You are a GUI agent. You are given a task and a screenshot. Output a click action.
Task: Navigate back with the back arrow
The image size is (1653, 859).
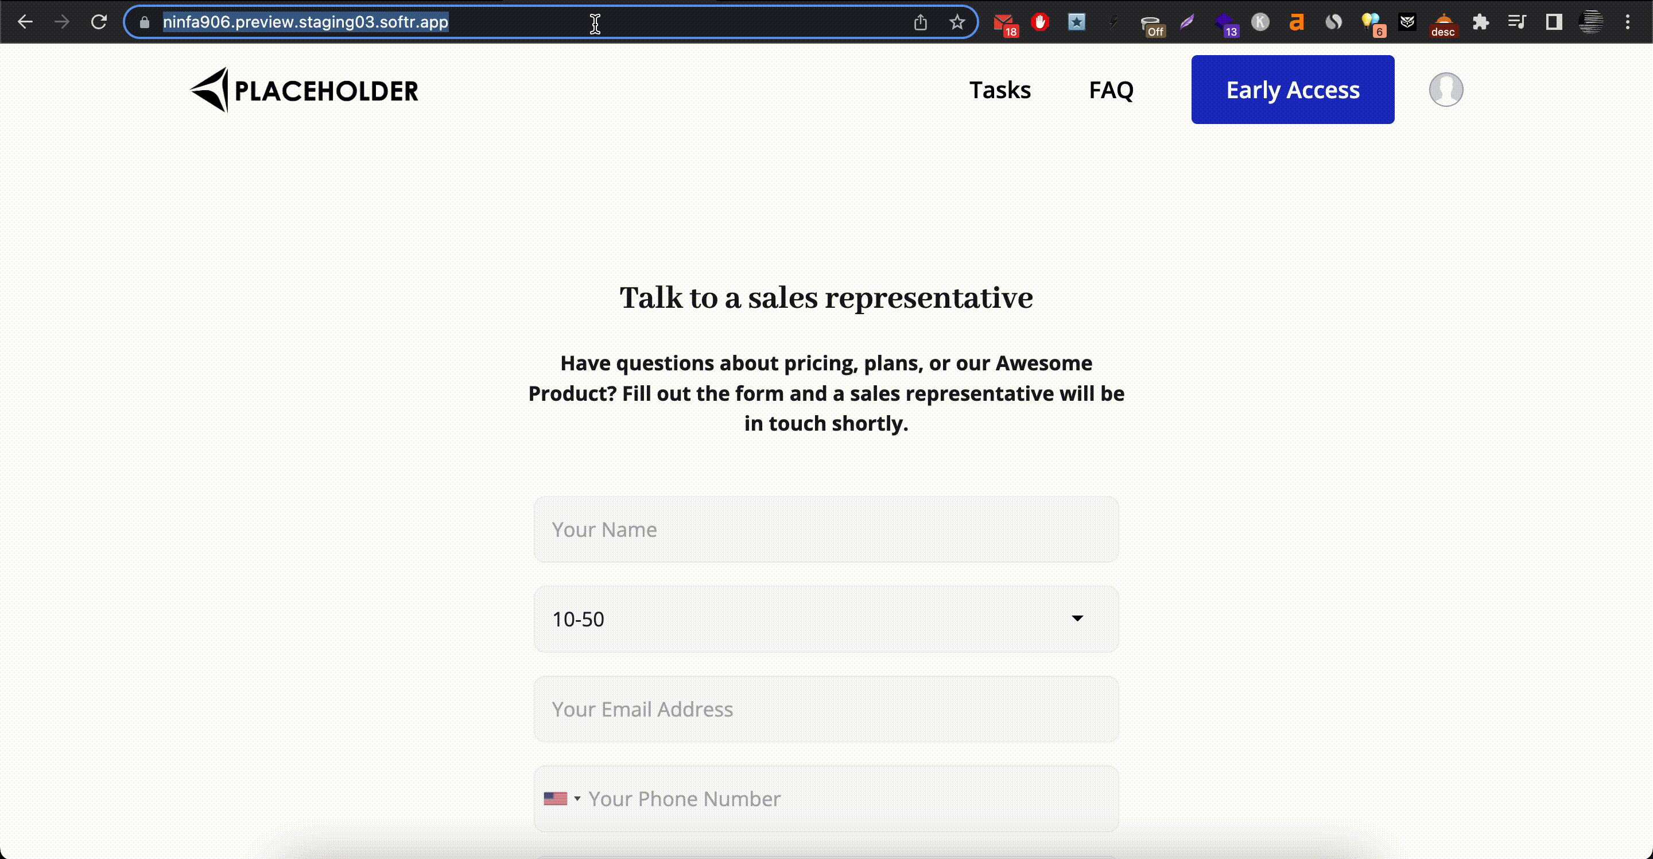click(x=26, y=21)
